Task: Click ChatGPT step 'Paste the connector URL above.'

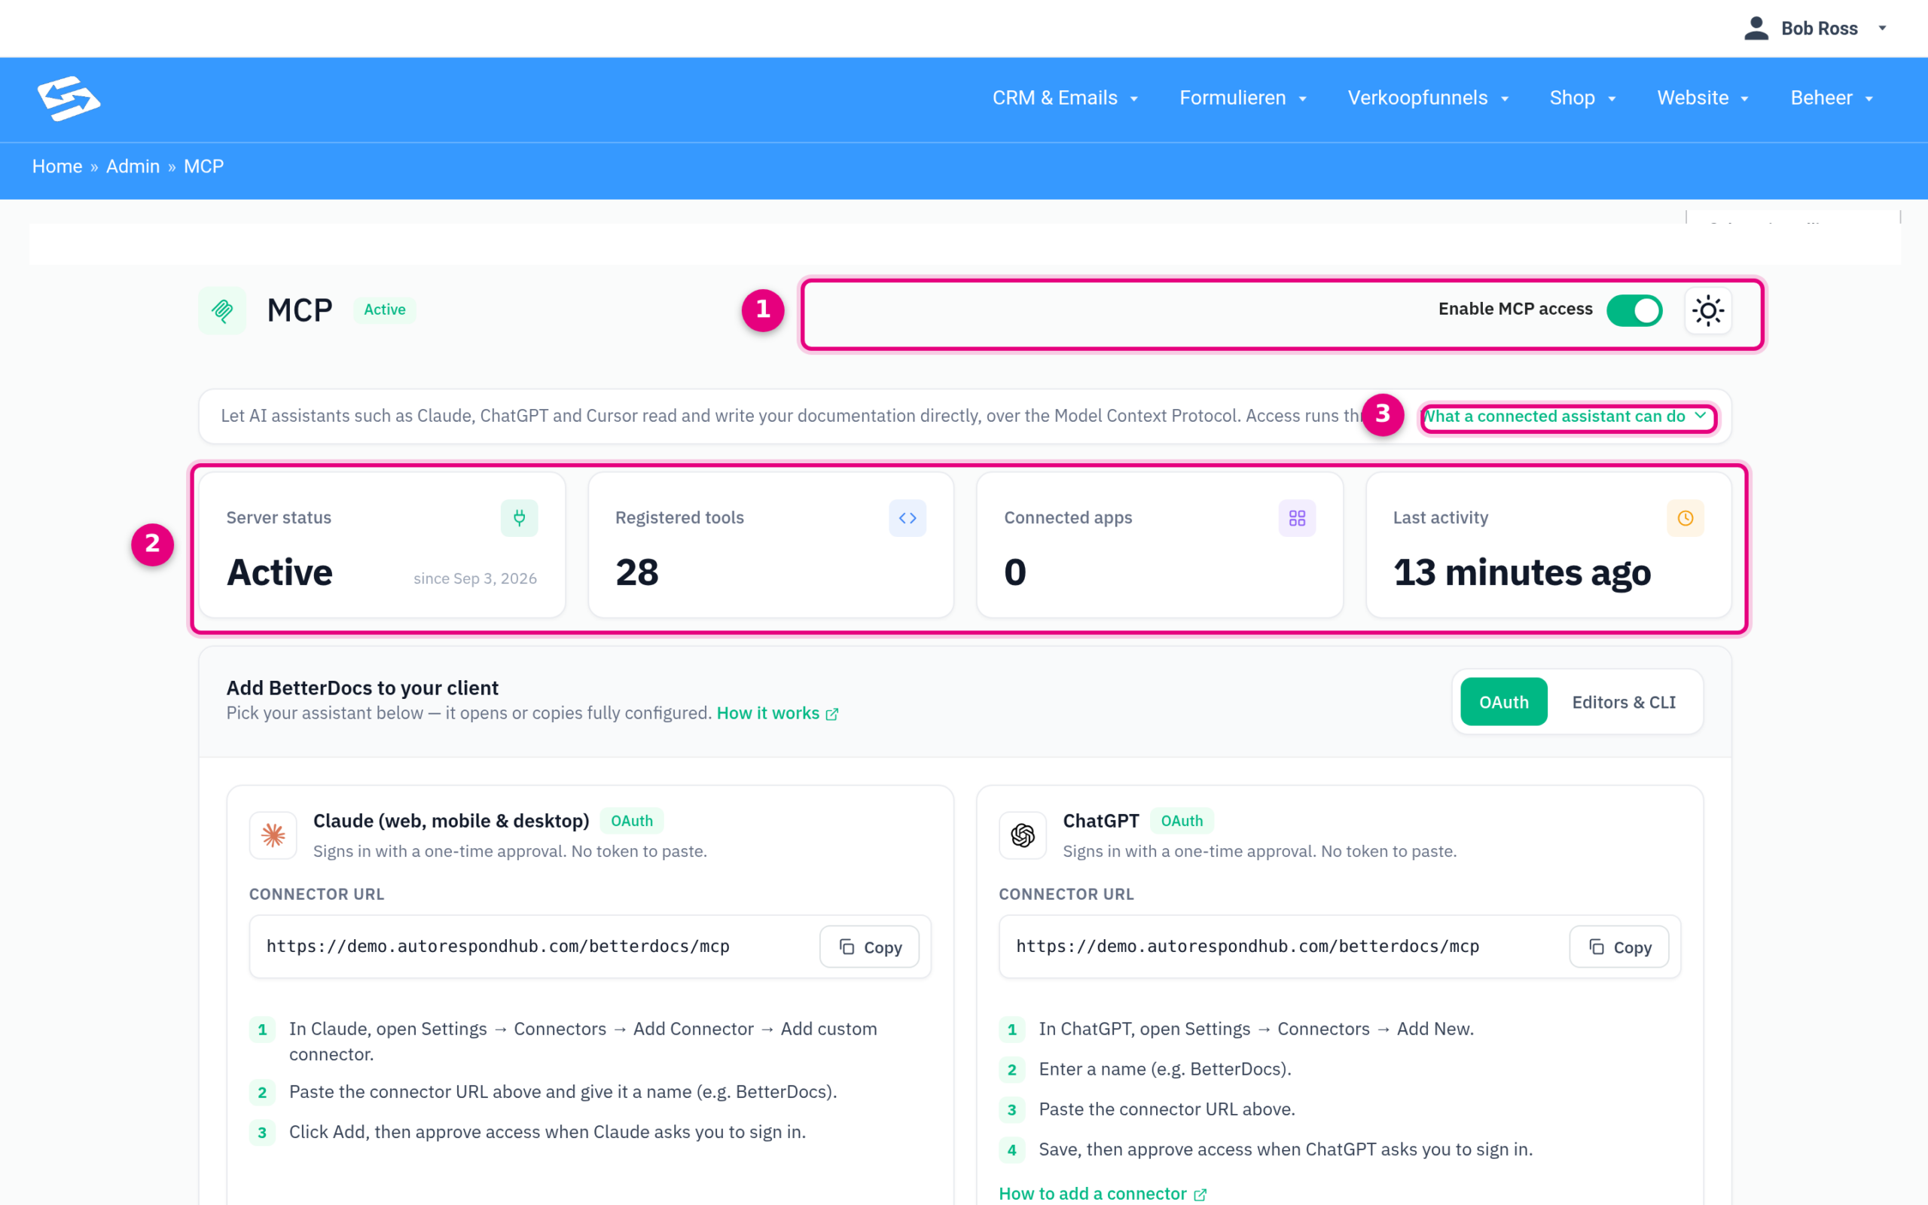Action: (1167, 1109)
